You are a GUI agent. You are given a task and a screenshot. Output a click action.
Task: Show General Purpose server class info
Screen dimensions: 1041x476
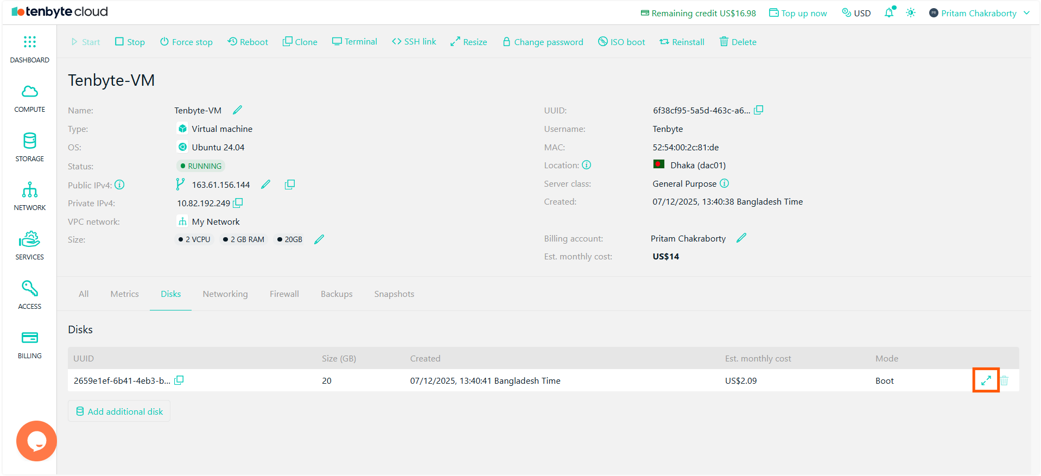[725, 183]
